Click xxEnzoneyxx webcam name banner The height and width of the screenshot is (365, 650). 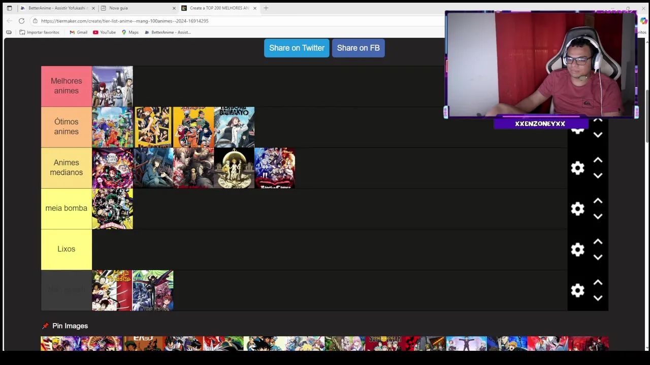540,124
